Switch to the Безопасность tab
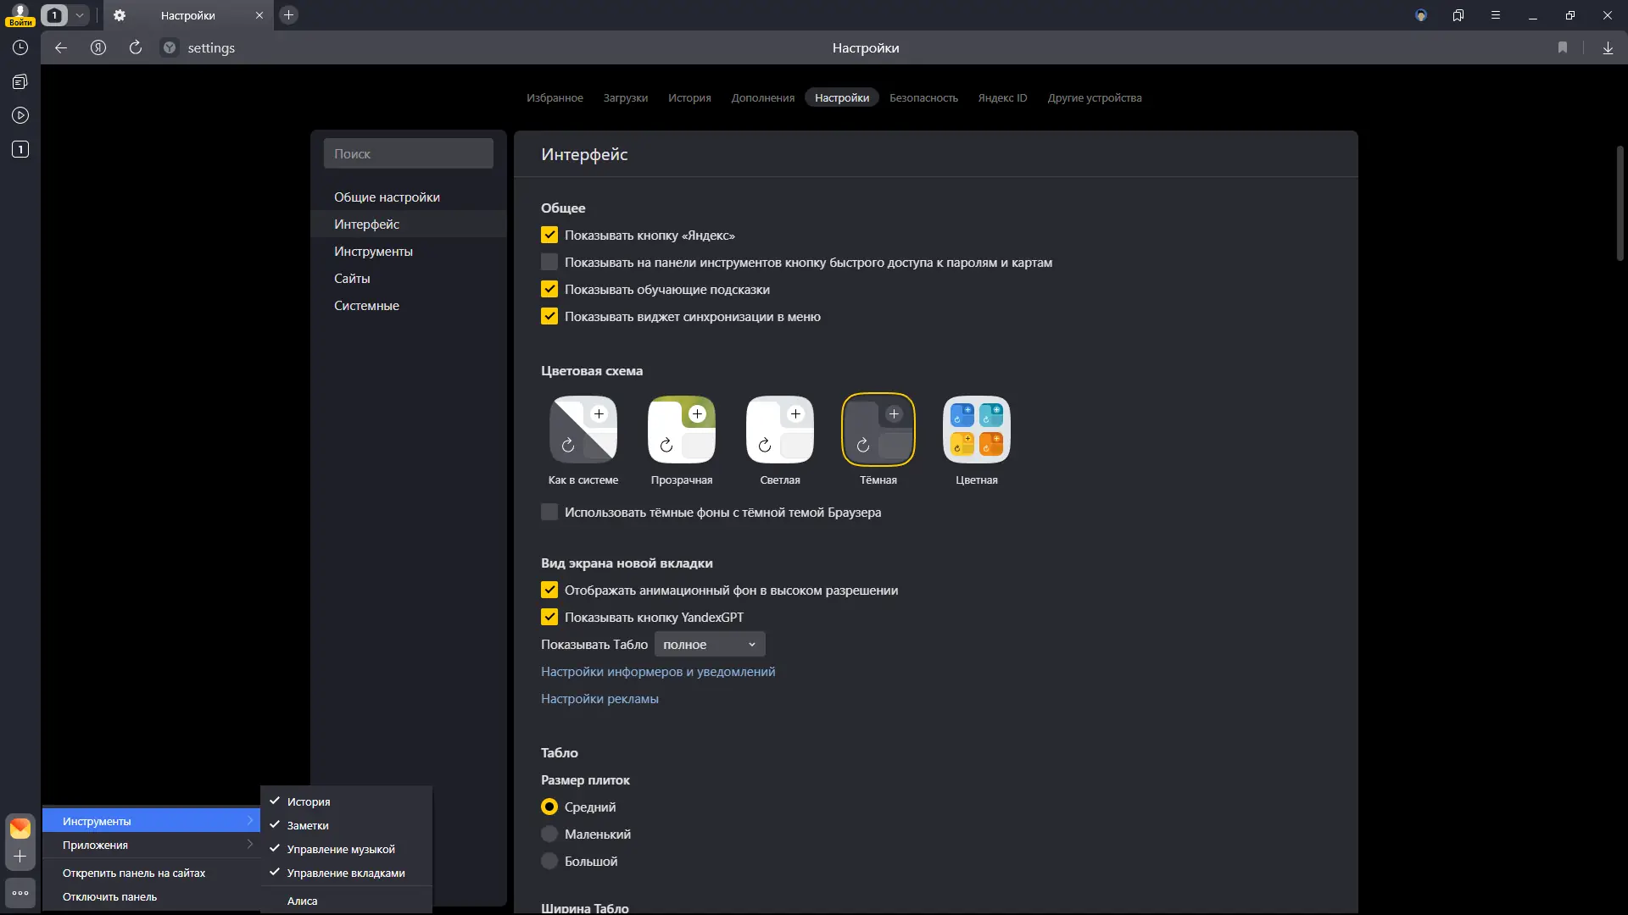Viewport: 1628px width, 915px height. 923,98
